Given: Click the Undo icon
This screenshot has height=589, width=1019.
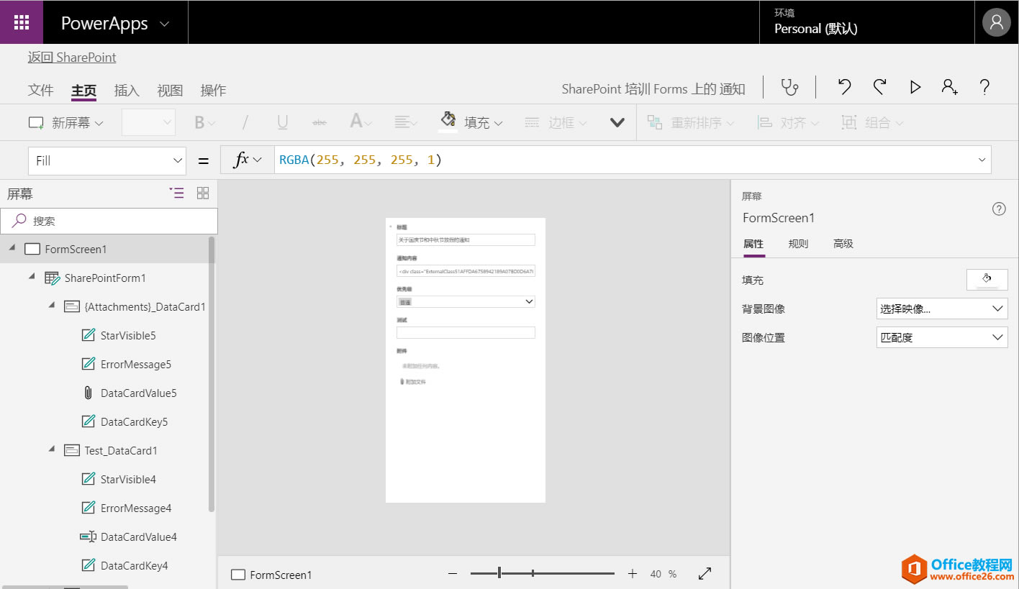Looking at the screenshot, I should [843, 86].
